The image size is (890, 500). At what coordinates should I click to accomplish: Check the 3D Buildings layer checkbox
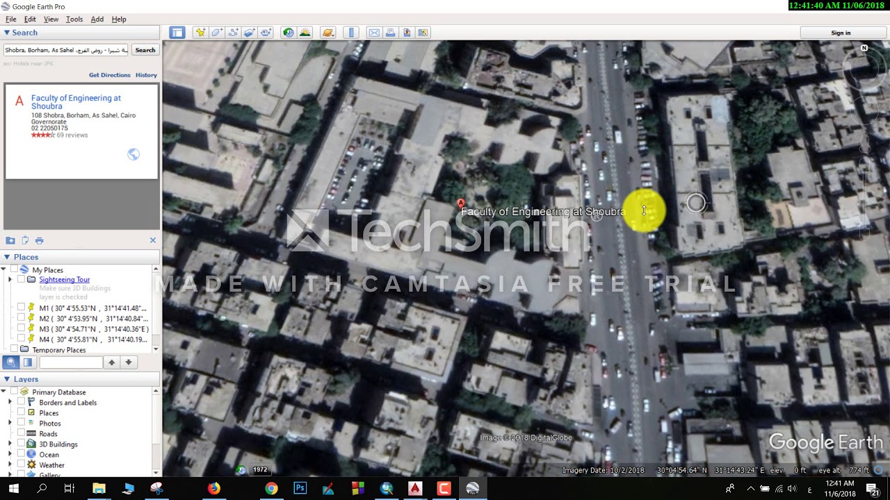point(21,444)
